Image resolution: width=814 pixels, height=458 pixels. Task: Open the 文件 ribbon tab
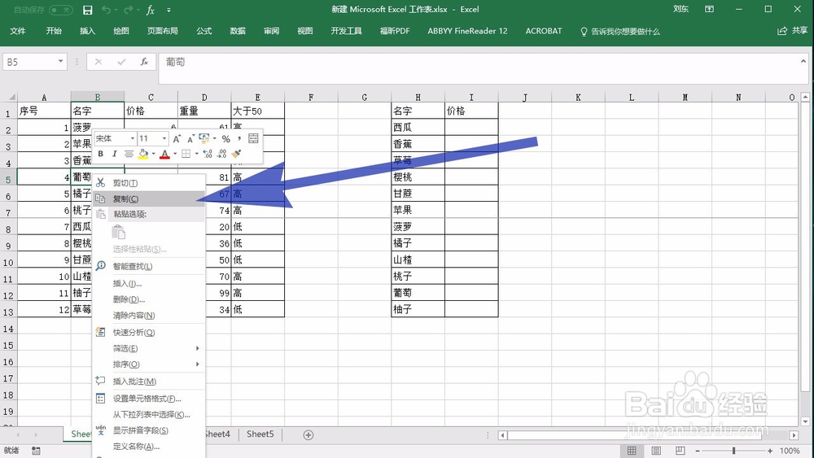click(x=18, y=31)
